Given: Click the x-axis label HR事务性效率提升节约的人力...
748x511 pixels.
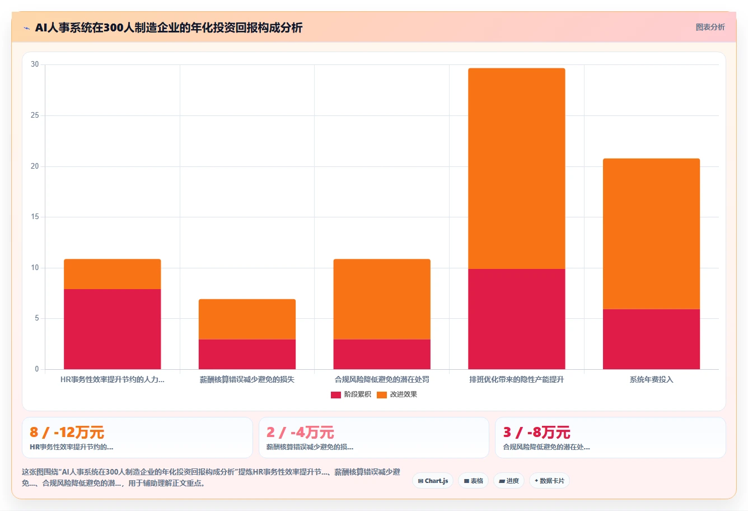Looking at the screenshot, I should pos(112,379).
